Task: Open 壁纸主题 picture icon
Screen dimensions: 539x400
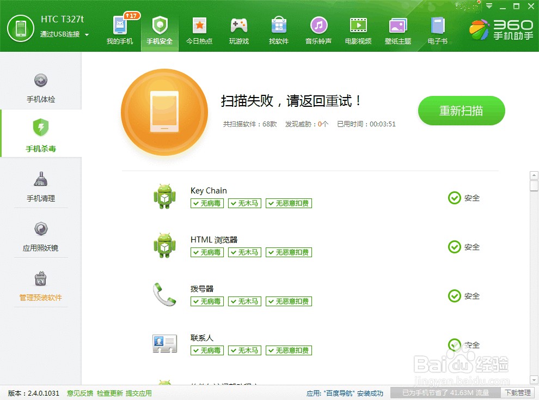Action: click(398, 26)
